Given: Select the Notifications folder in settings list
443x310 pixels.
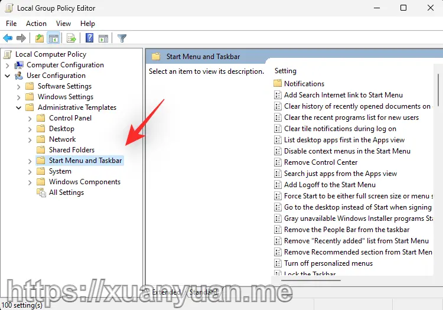Looking at the screenshot, I should (x=304, y=84).
